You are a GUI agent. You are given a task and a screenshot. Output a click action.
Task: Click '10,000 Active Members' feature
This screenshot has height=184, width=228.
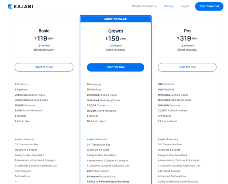(x=101, y=111)
